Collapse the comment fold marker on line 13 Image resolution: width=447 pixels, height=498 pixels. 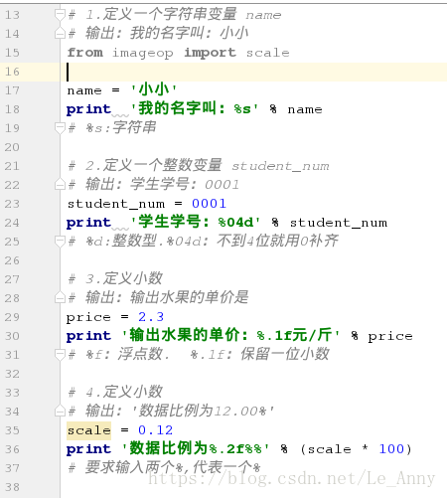coord(60,15)
